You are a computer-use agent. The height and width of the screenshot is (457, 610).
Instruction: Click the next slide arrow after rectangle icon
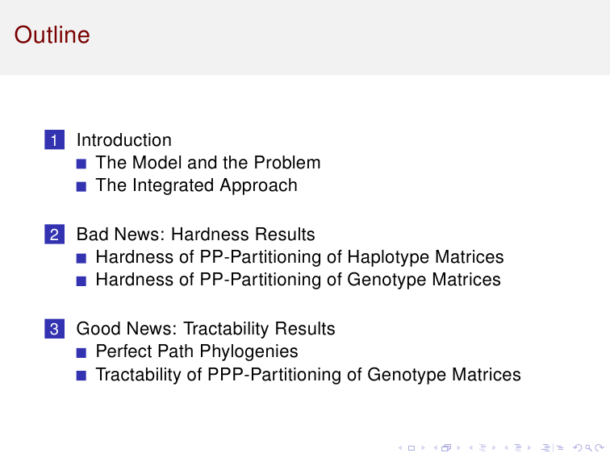coord(424,447)
